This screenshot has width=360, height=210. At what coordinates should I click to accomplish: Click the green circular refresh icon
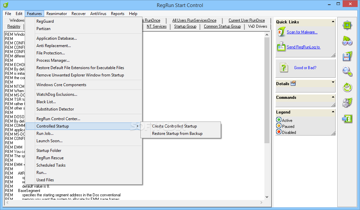point(347,87)
